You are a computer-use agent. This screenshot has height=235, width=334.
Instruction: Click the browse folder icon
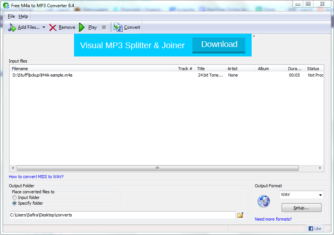[240, 215]
